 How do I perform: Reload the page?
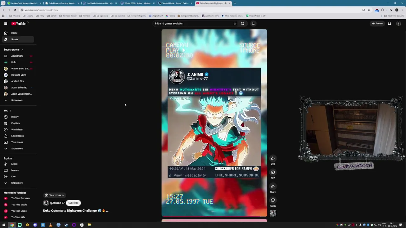tap(15, 10)
